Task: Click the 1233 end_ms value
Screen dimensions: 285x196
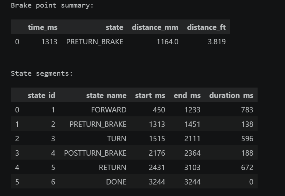Action: click(x=193, y=110)
